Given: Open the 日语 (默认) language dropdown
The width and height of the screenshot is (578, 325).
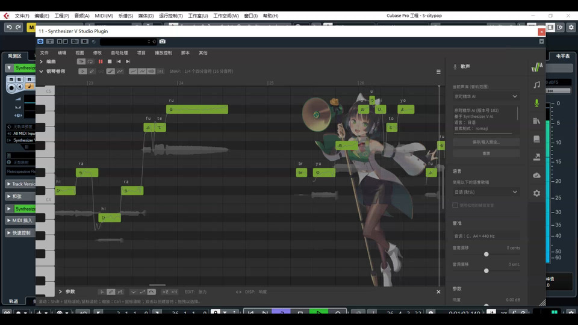Looking at the screenshot, I should click(x=485, y=192).
